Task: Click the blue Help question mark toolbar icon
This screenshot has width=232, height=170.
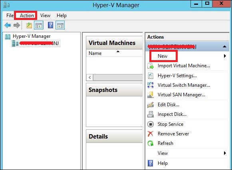Action: point(50,25)
